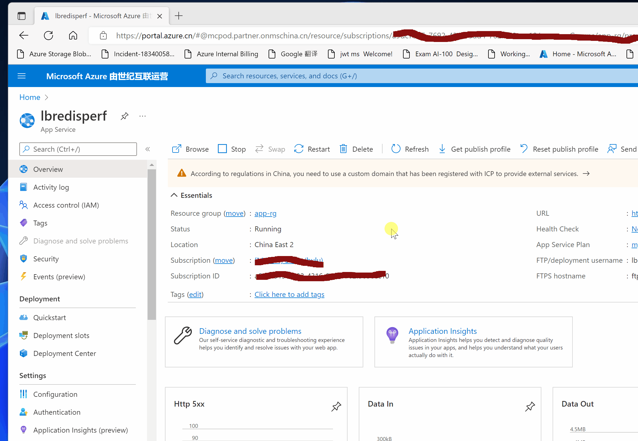Collapse the Essentials section
The width and height of the screenshot is (638, 441).
point(174,195)
